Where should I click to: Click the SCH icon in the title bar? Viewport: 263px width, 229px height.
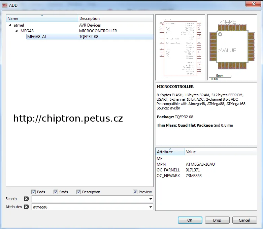click(5, 5)
